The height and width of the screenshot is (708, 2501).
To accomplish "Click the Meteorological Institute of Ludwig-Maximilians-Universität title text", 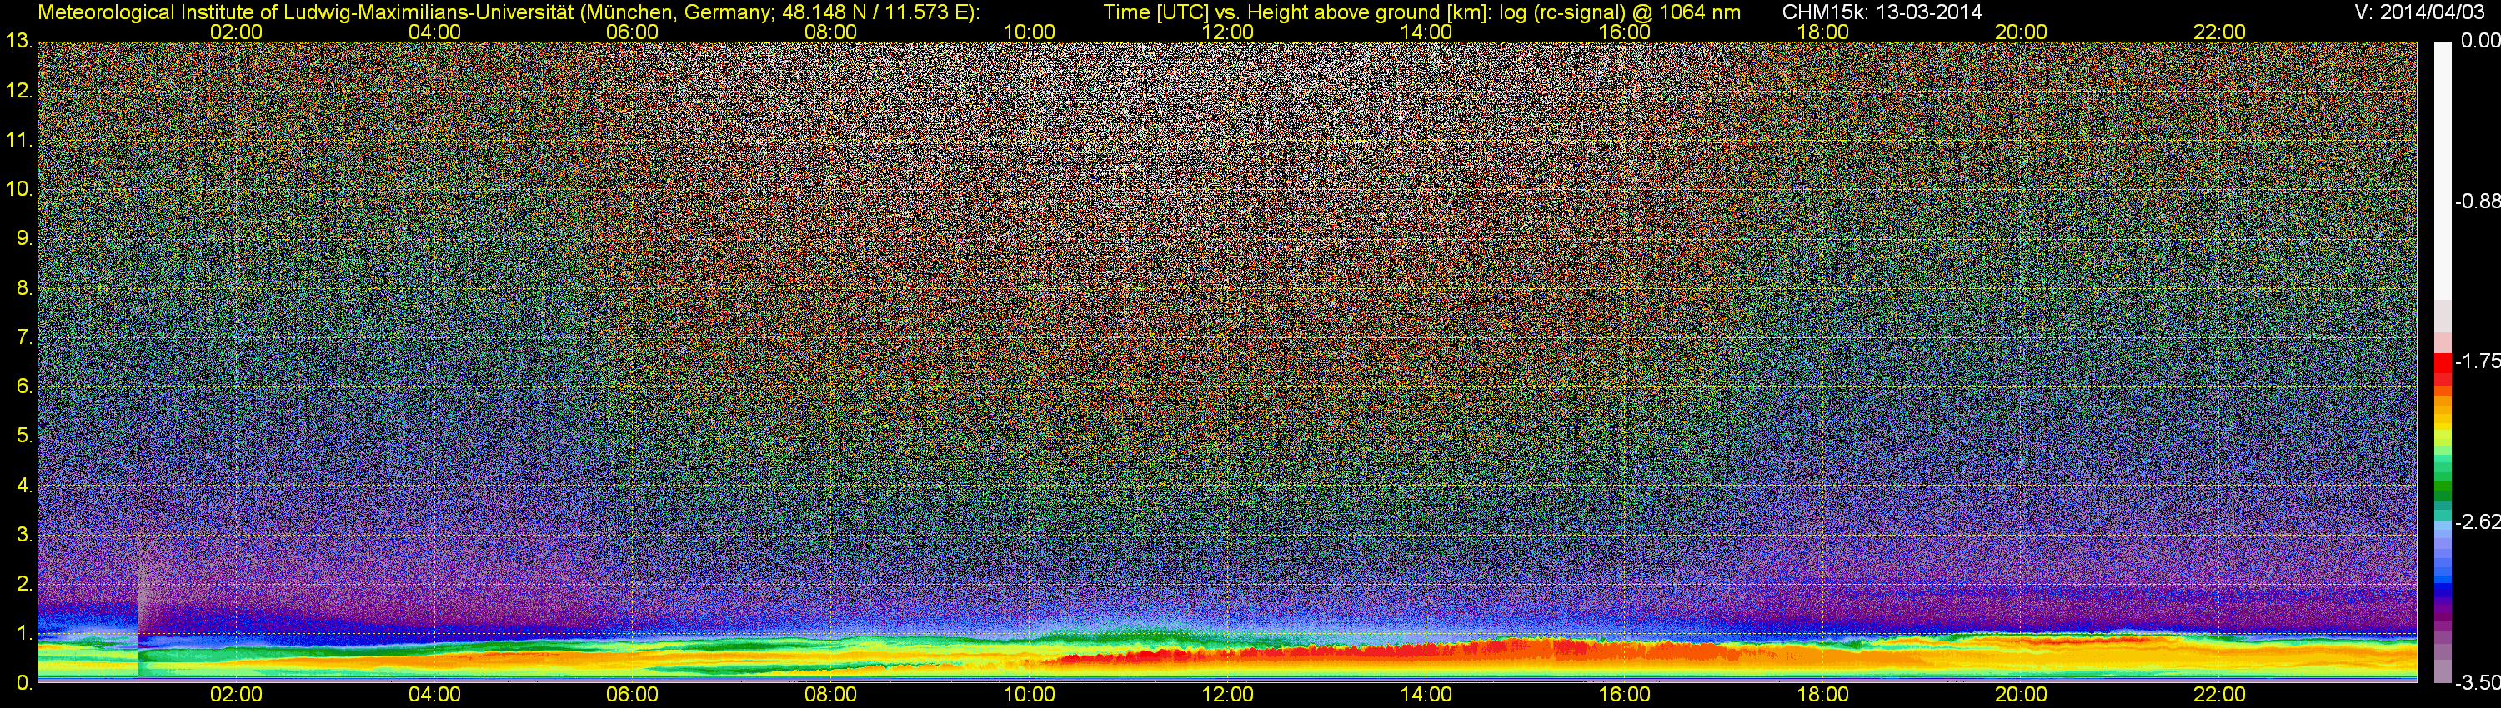I will point(509,12).
